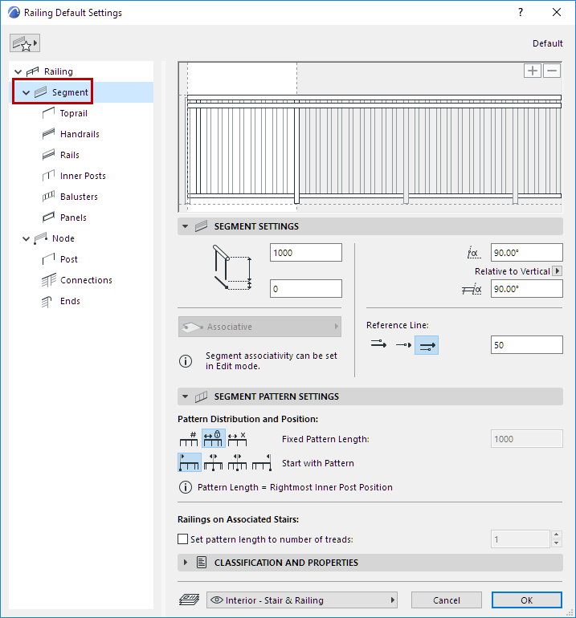
Task: Choose the highlighted third reference line icon
Action: point(427,345)
